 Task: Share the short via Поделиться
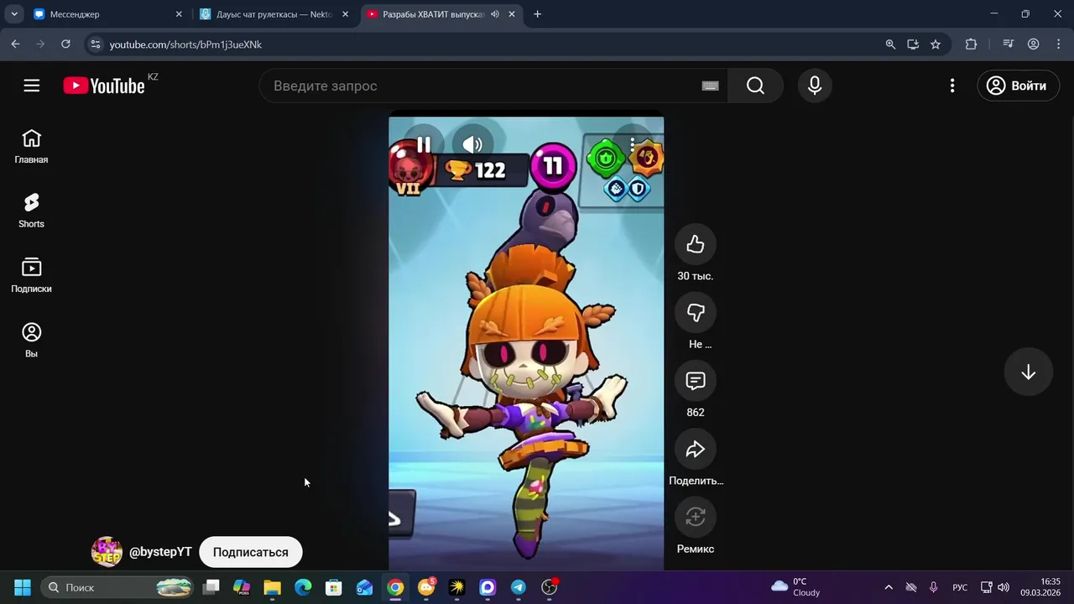[695, 450]
